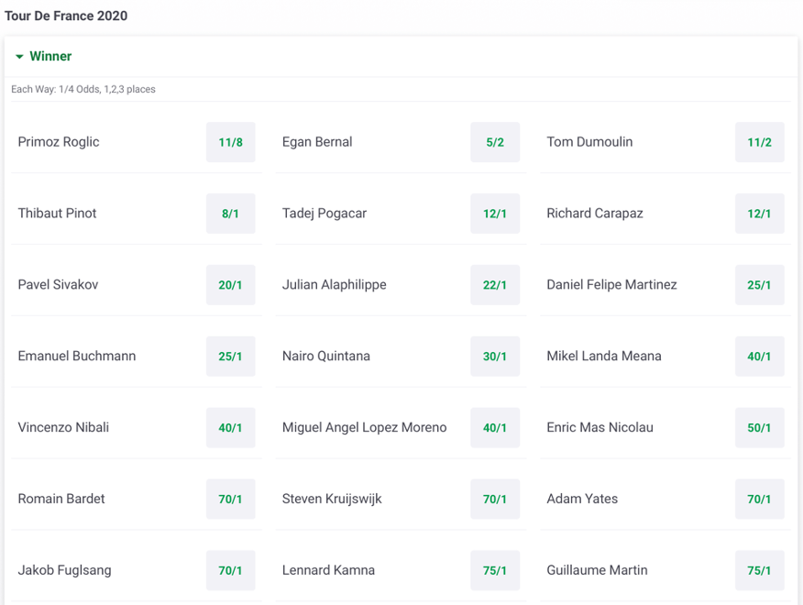Back Vincenzo Nibali at 40/1
The image size is (803, 605).
[x=231, y=428]
